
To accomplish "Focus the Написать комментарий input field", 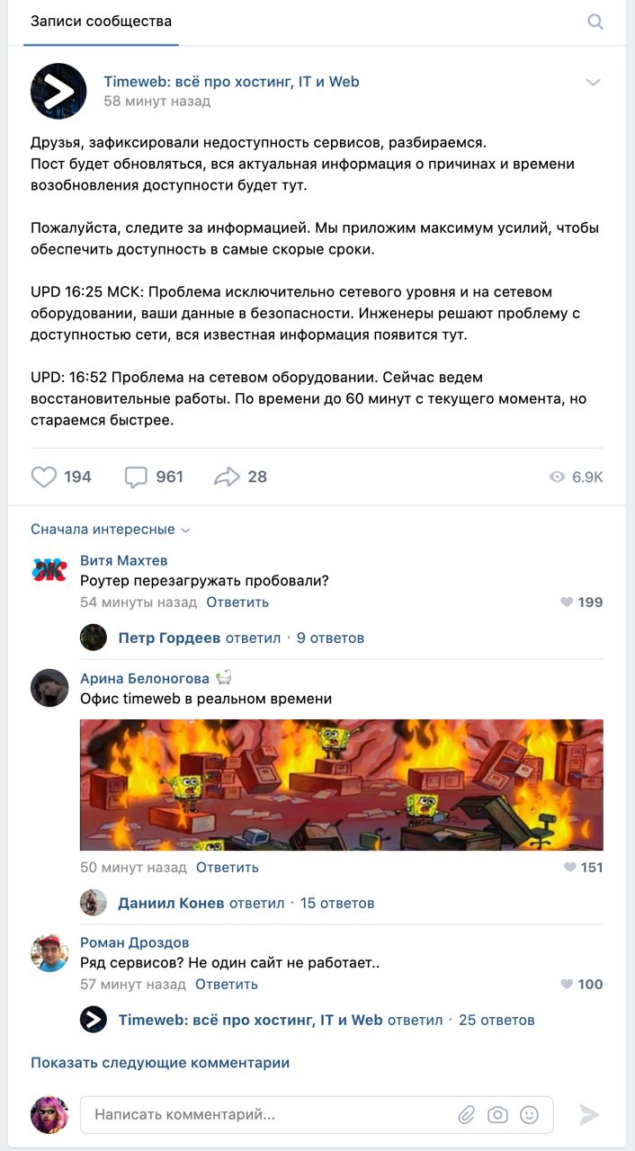I will pyautogui.click(x=270, y=1115).
